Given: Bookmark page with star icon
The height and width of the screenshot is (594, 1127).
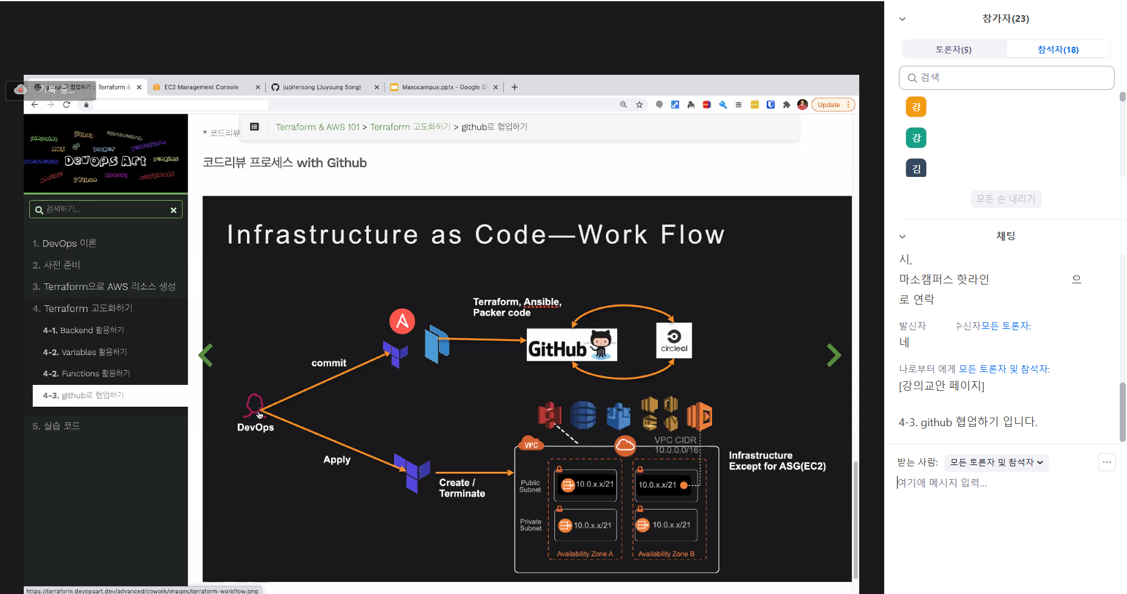Looking at the screenshot, I should coord(640,105).
